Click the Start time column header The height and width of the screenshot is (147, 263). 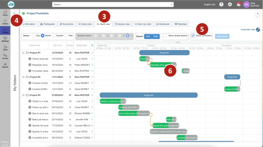tap(57, 45)
